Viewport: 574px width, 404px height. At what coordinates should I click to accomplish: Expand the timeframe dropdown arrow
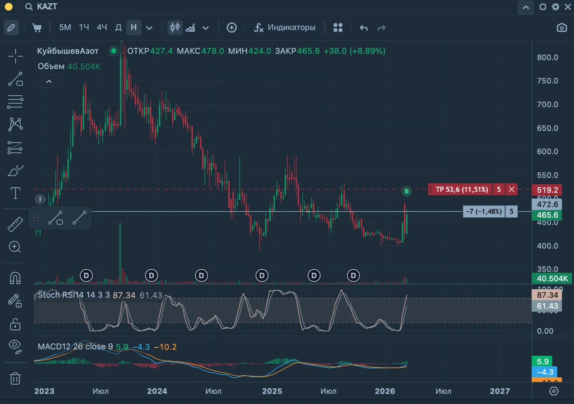pyautogui.click(x=149, y=28)
